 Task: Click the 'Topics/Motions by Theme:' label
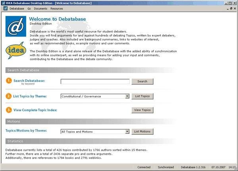[x=26, y=130]
